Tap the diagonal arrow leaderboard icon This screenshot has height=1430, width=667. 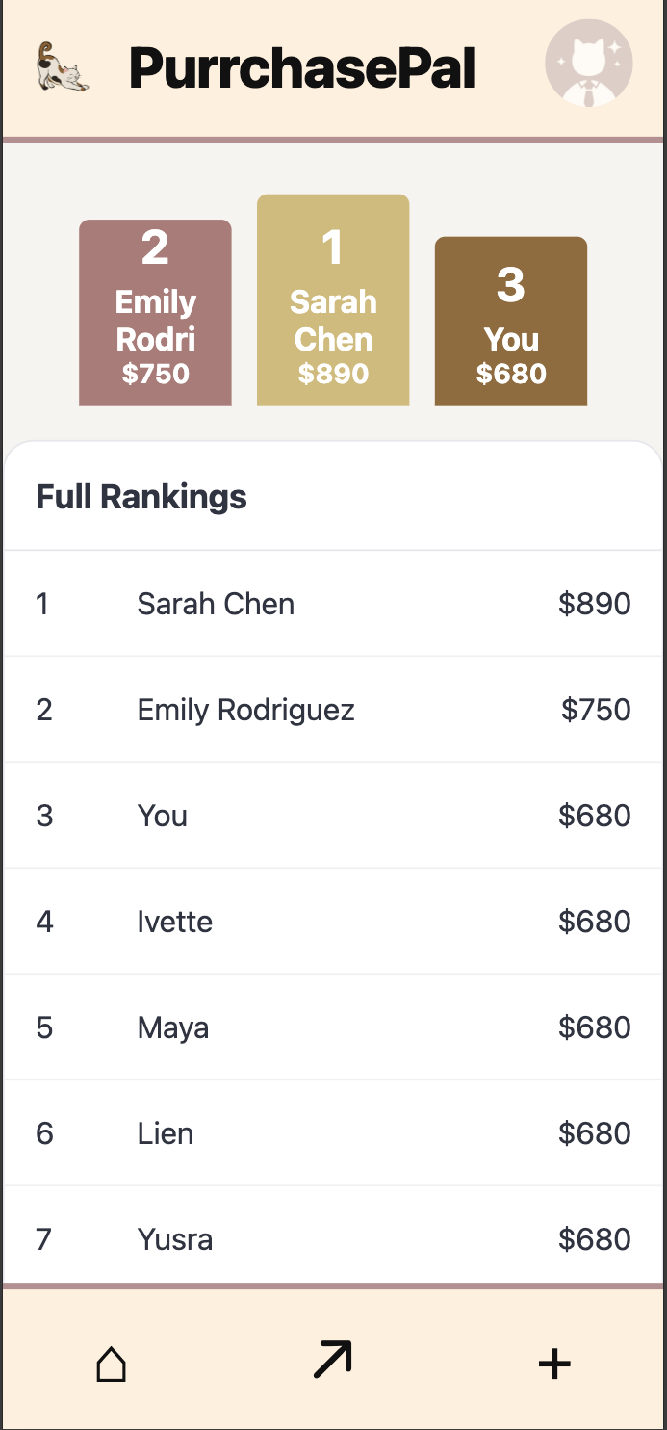333,1360
